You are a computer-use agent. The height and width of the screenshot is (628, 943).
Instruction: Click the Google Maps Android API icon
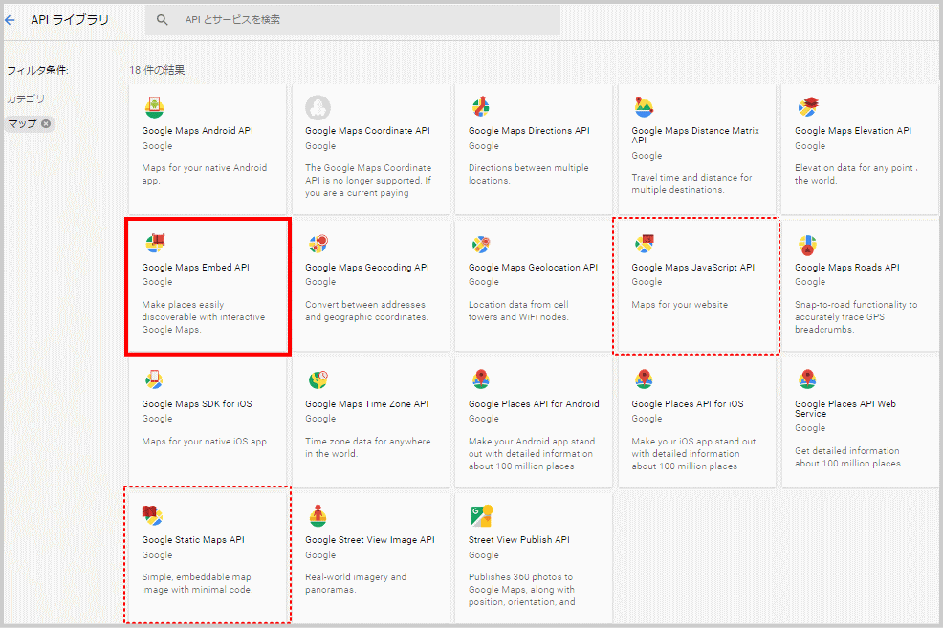[155, 107]
